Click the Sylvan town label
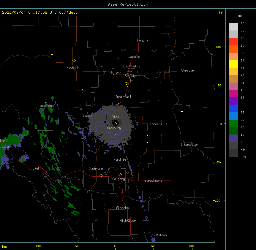The height and width of the screenshot is (250, 256). [116, 73]
